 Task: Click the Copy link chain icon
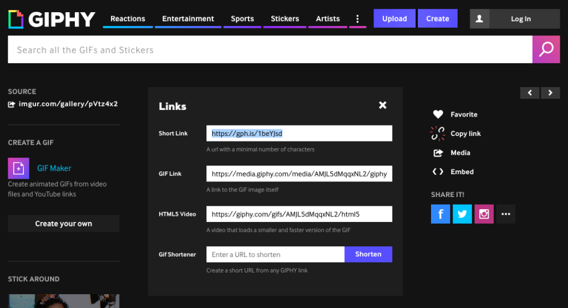coord(438,133)
